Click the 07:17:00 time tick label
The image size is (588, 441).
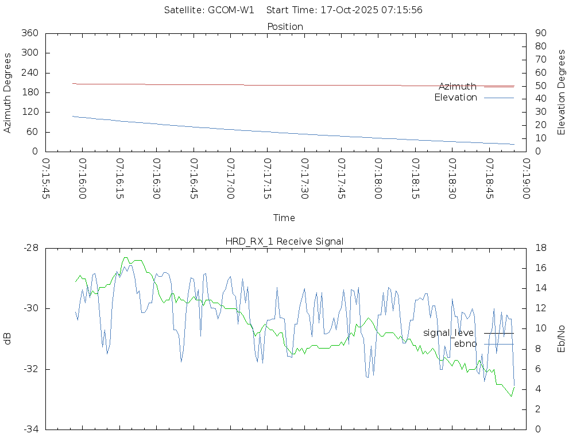[x=230, y=179]
